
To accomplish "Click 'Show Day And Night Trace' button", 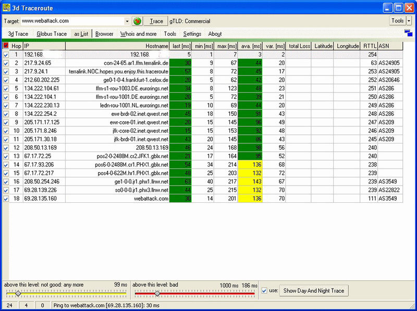I will pyautogui.click(x=314, y=291).
